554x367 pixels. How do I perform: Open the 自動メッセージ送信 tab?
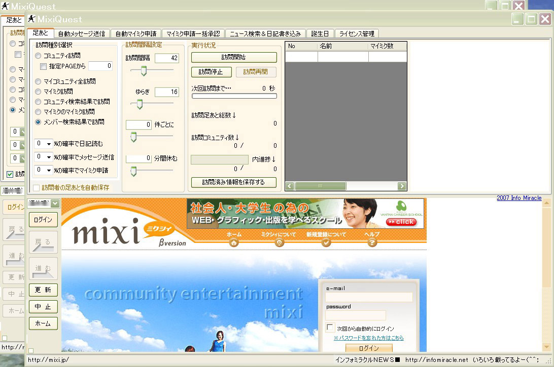coord(82,33)
